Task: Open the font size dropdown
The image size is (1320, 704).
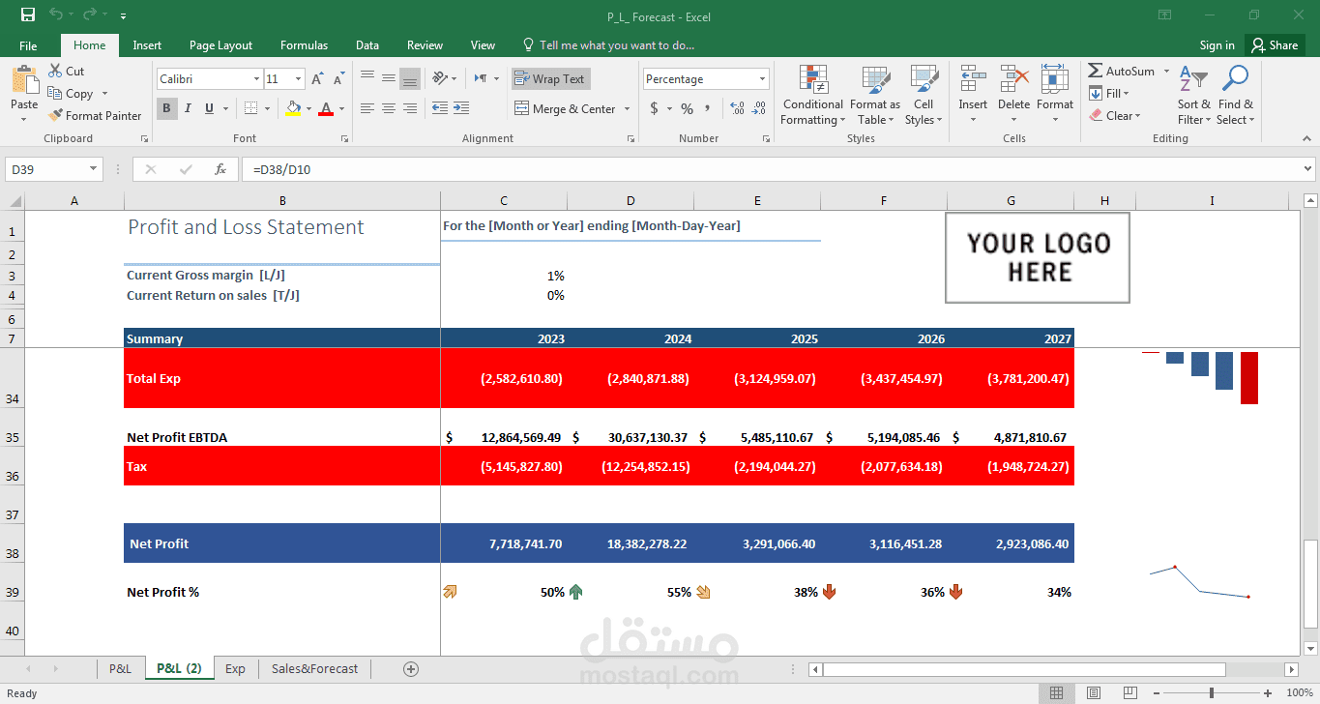Action: pos(298,79)
